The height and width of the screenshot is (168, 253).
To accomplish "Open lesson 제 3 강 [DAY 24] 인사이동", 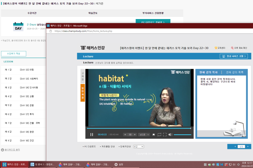I will point(23,87).
